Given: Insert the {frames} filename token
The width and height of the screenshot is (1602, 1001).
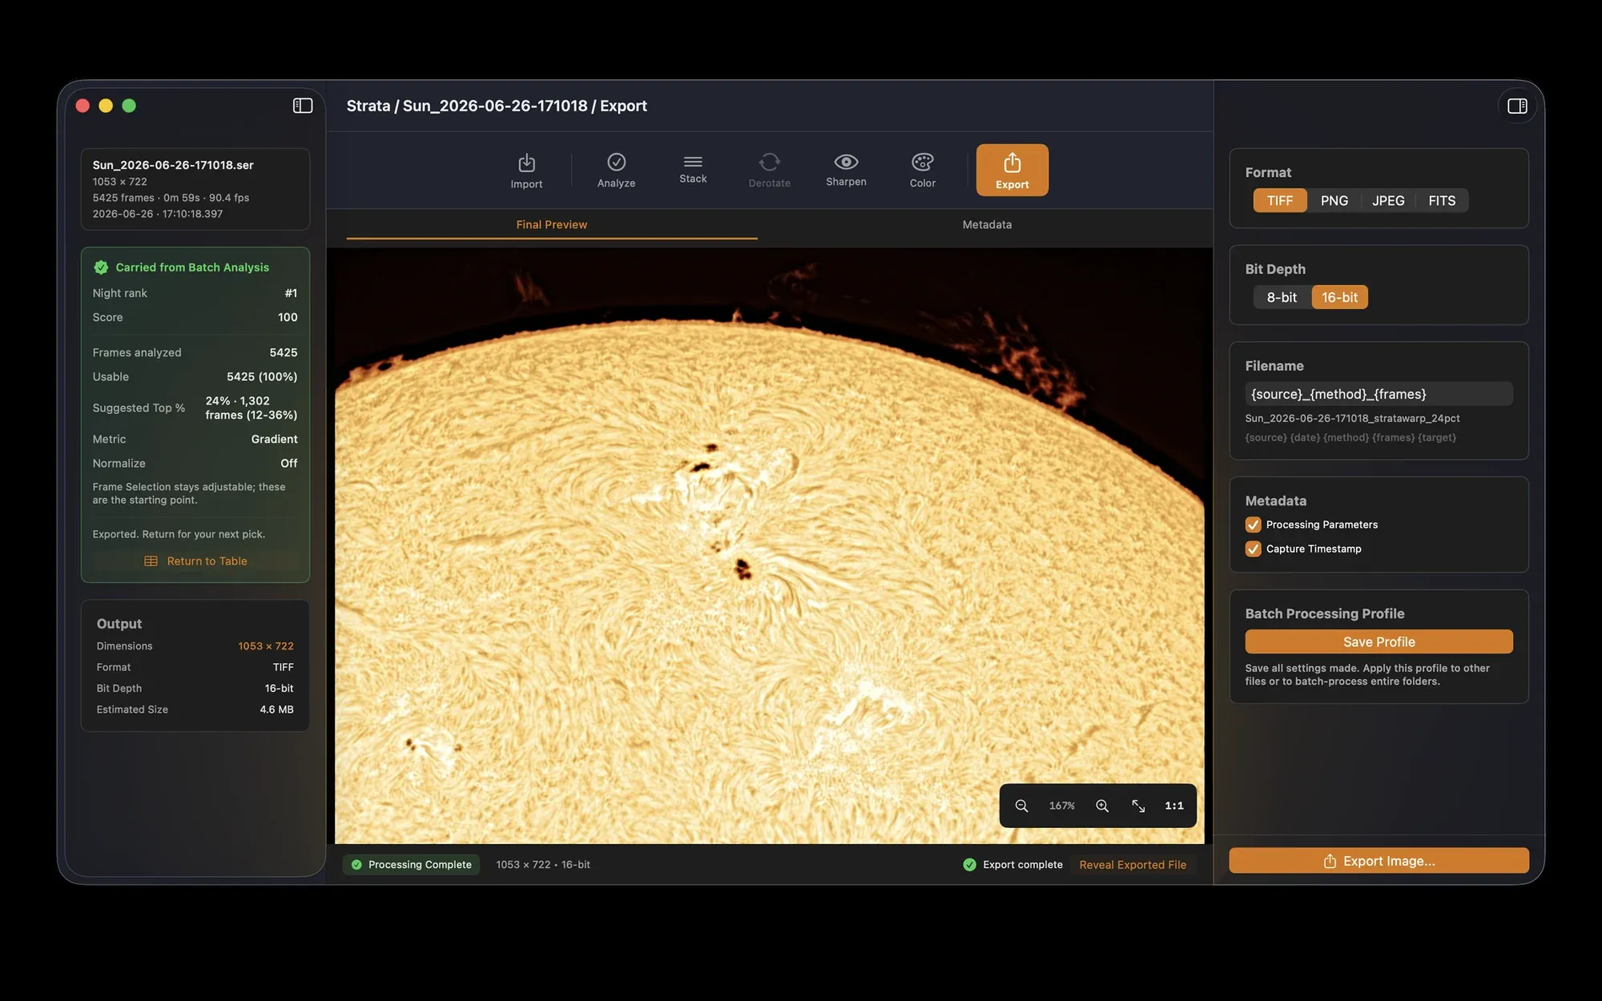Looking at the screenshot, I should pos(1393,437).
